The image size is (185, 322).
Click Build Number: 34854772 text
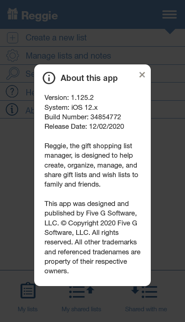(x=83, y=117)
